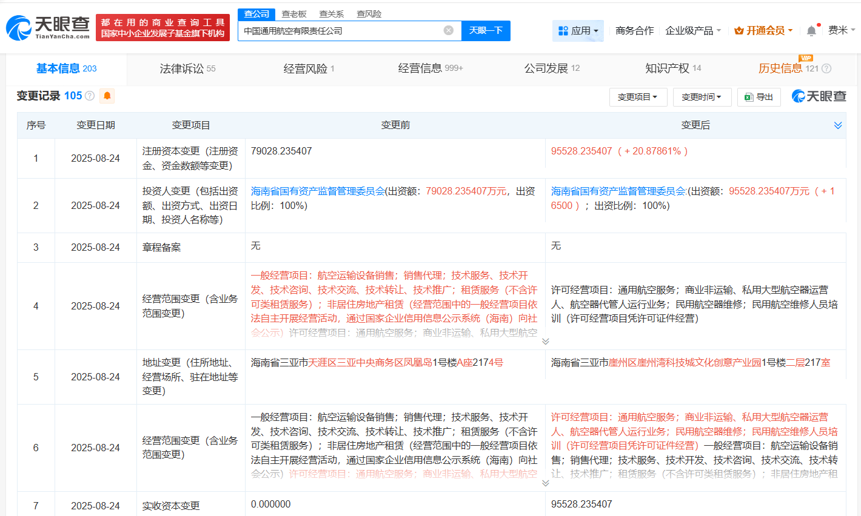Open the notification bell in the header
The height and width of the screenshot is (516, 861).
811,30
